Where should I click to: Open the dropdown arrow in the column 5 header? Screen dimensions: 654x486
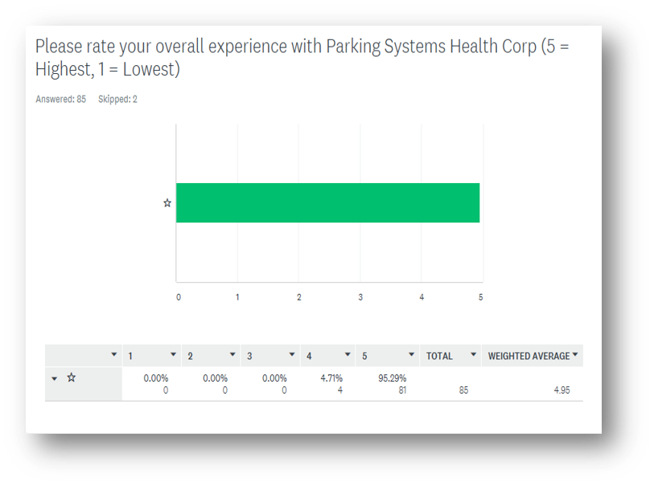(411, 354)
